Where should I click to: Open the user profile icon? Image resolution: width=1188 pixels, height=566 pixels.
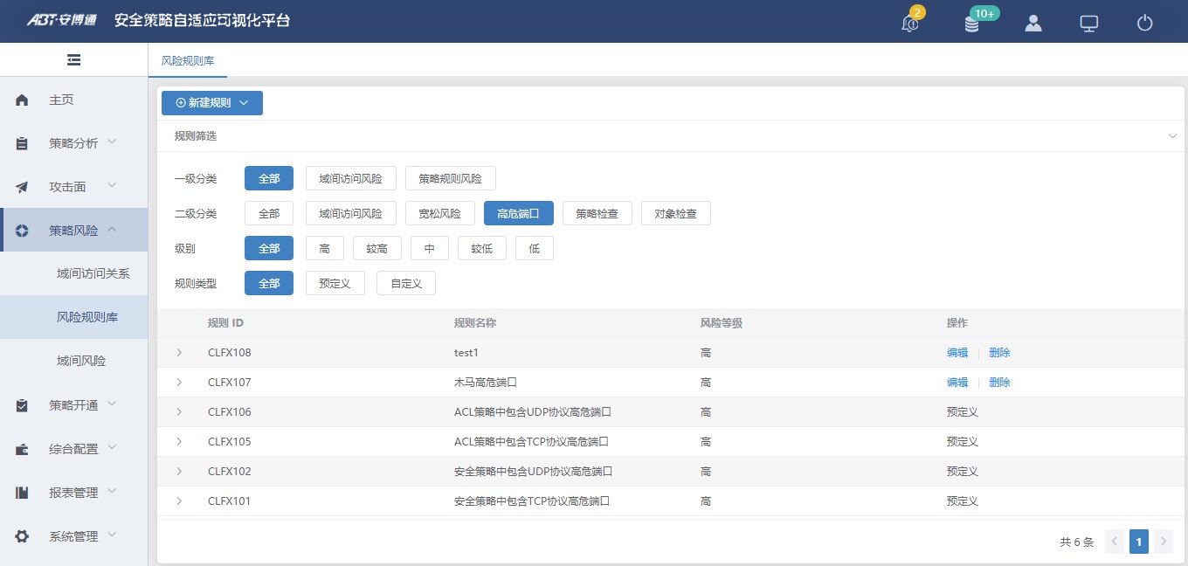point(1033,24)
